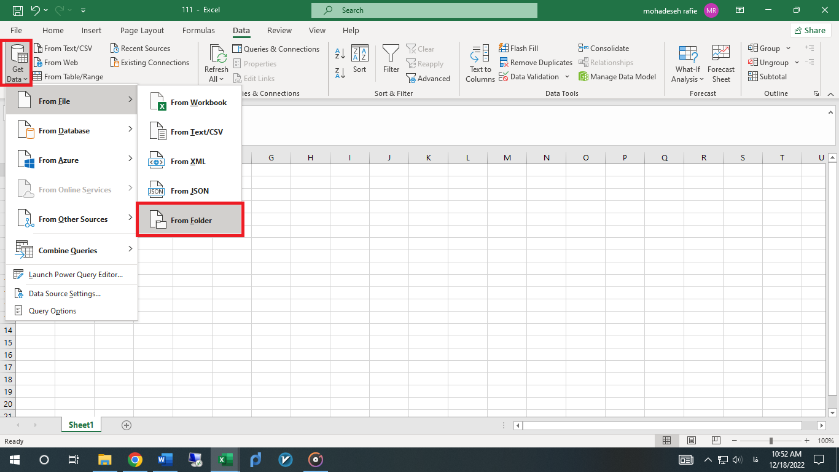Open the Sort dialog
This screenshot has width=839, height=472.
pos(360,60)
